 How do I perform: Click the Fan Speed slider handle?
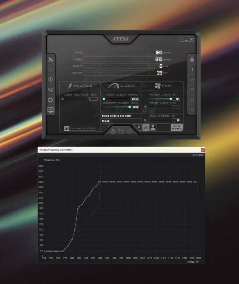click(145, 120)
